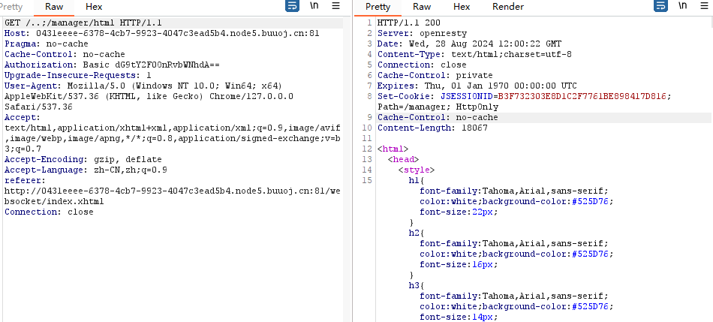The image size is (713, 322).
Task: Show non-printable \n characters in request pane
Action: click(x=314, y=6)
